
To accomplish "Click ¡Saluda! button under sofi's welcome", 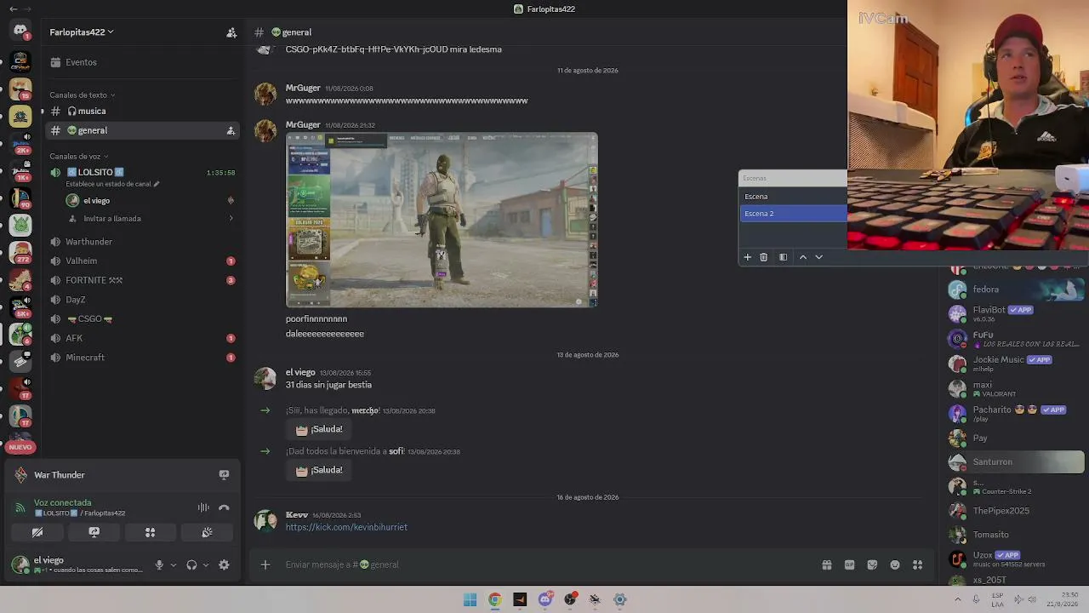I will [319, 470].
